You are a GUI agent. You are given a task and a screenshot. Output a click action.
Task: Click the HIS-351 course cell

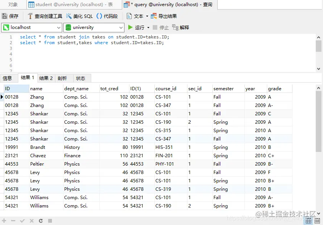(171, 147)
